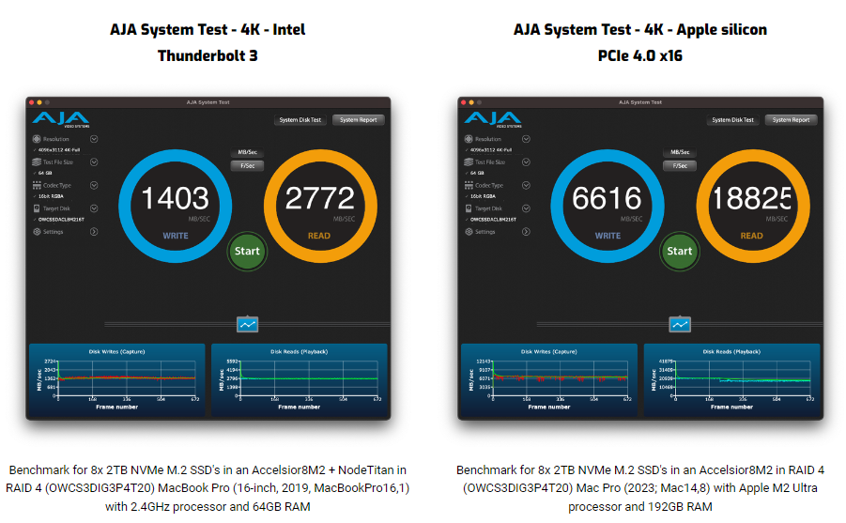Open Settings arrow in Apple silicon window

[x=526, y=232]
